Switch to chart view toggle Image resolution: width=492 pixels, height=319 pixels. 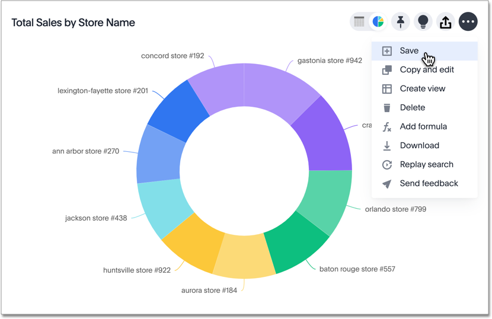click(x=378, y=22)
